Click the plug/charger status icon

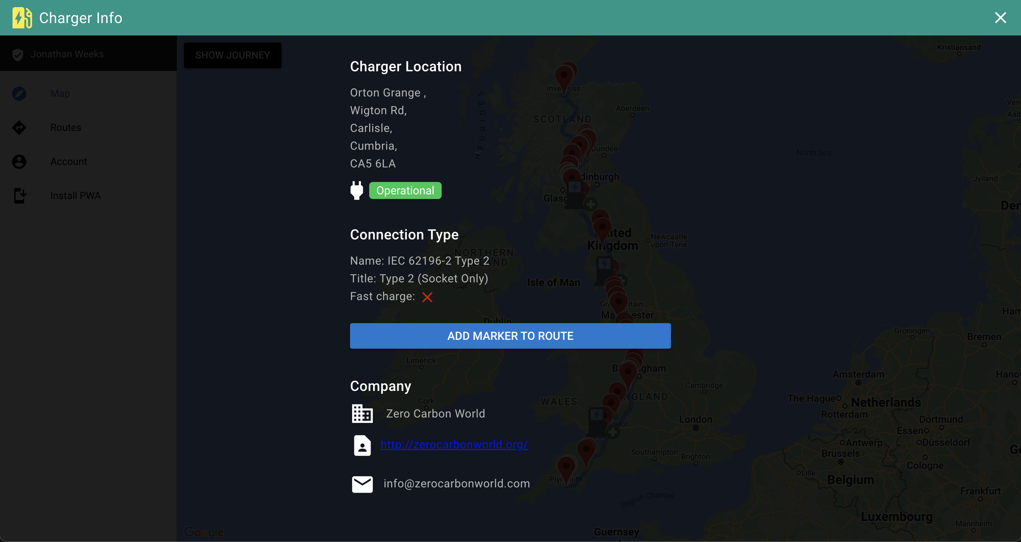pyautogui.click(x=356, y=190)
